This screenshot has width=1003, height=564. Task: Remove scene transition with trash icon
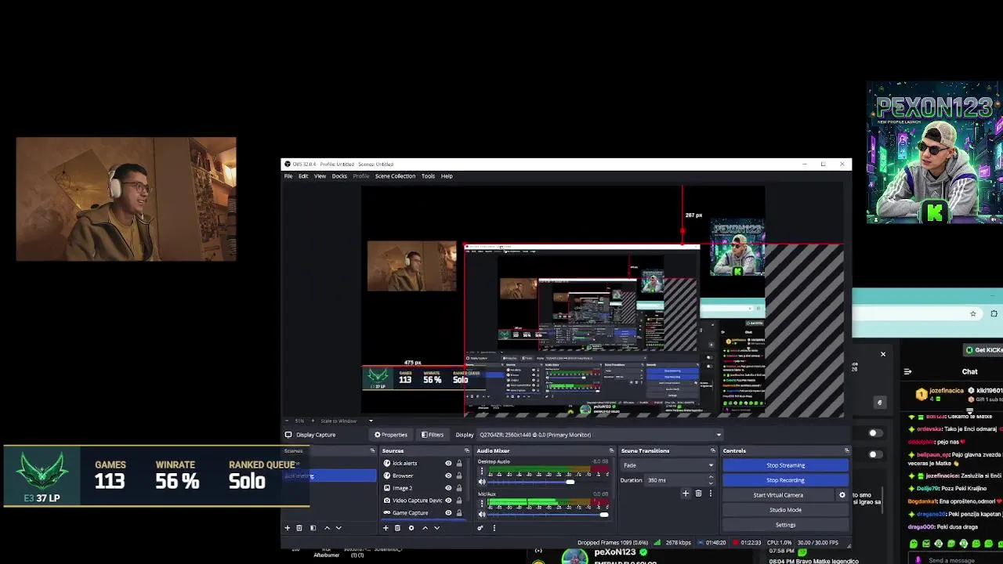[x=698, y=493]
